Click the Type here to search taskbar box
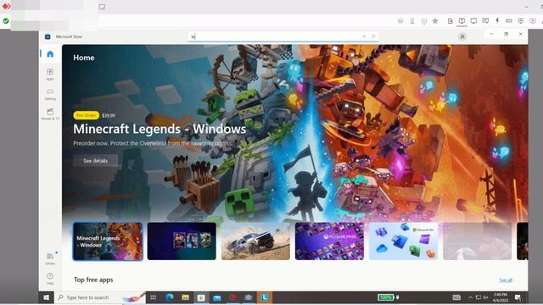The height and width of the screenshot is (305, 543). 100,297
